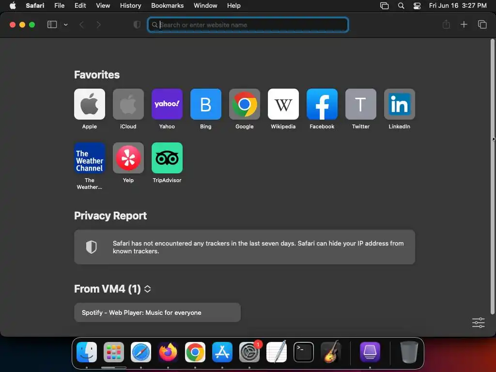Open the Apple favorite
The image size is (496, 372).
click(90, 104)
